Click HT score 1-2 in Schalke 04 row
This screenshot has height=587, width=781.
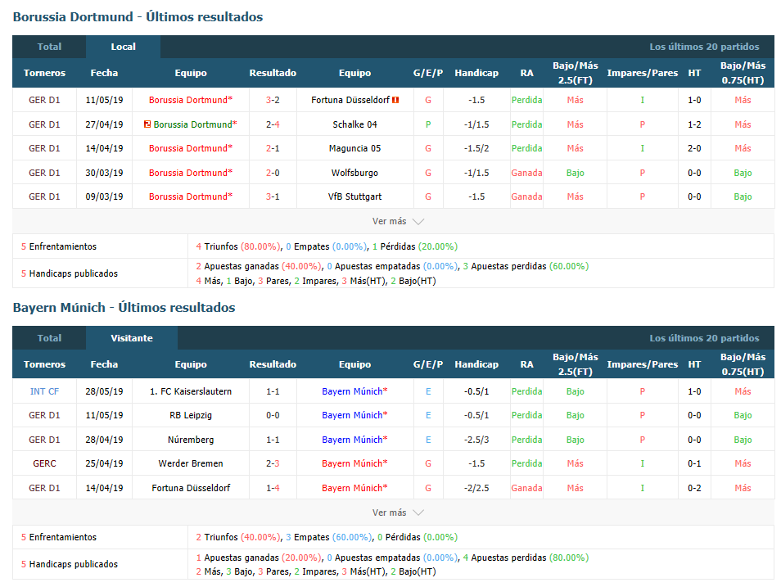click(694, 124)
